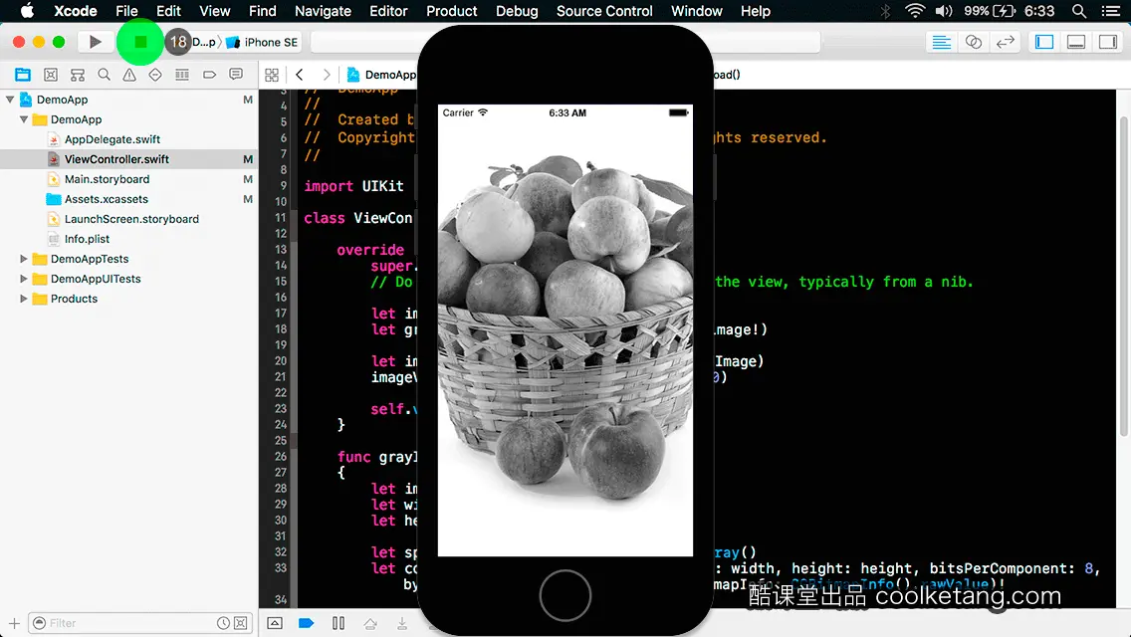Open the Report navigator speech-bubble icon

tap(236, 75)
